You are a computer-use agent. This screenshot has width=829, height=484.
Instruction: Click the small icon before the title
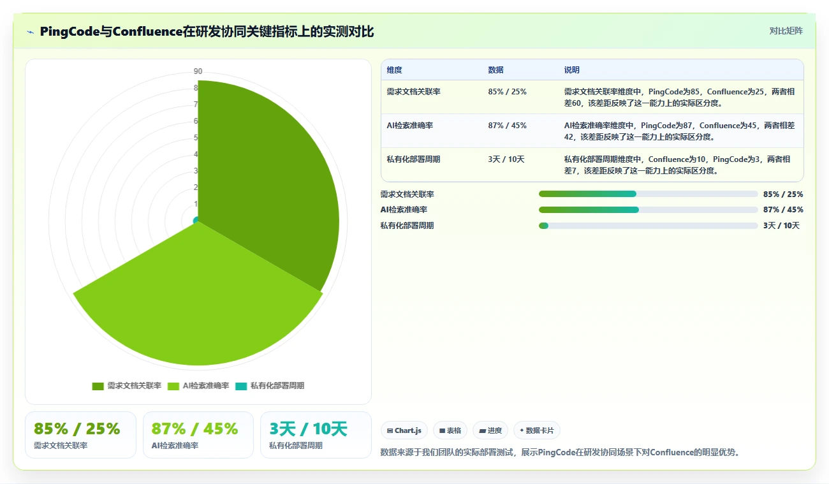coord(31,32)
